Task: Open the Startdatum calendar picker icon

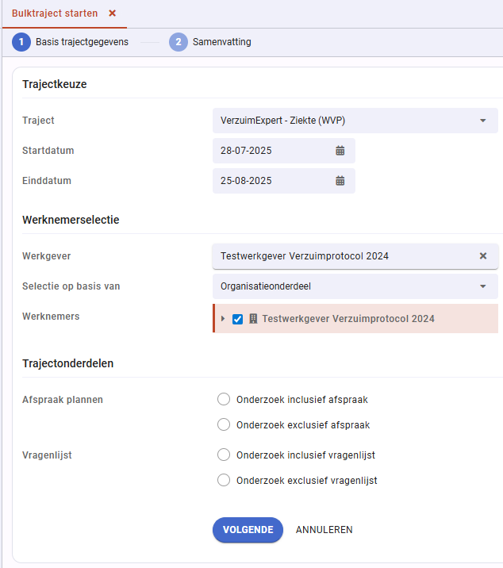Action: click(340, 151)
